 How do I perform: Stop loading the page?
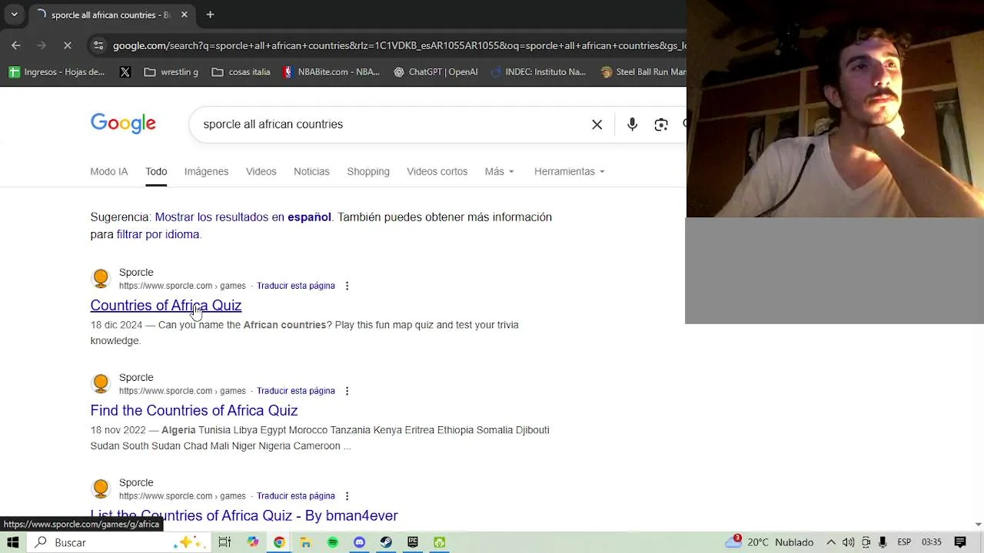point(68,45)
